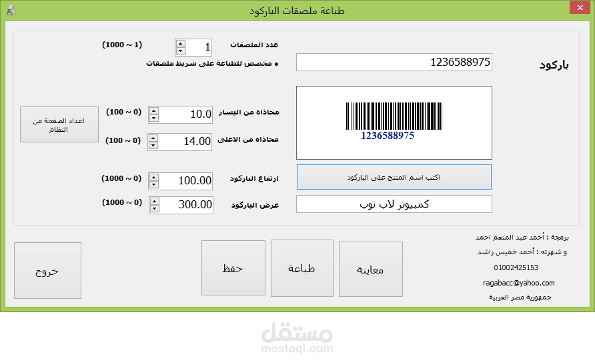Decrease left alignment value with down arrow
This screenshot has height=362, width=595.
tap(153, 118)
